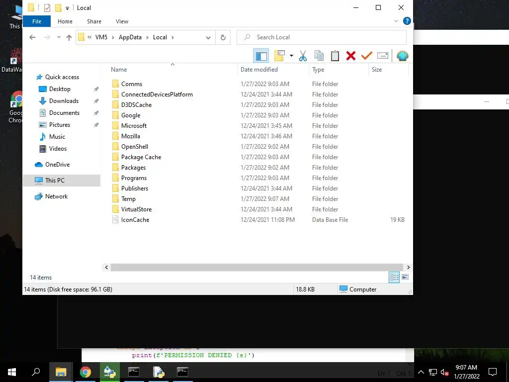Refresh the Local folder view
Viewport: 509px width, 382px height.
(223, 37)
